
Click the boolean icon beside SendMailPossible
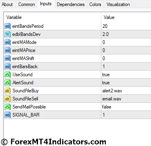(8, 107)
